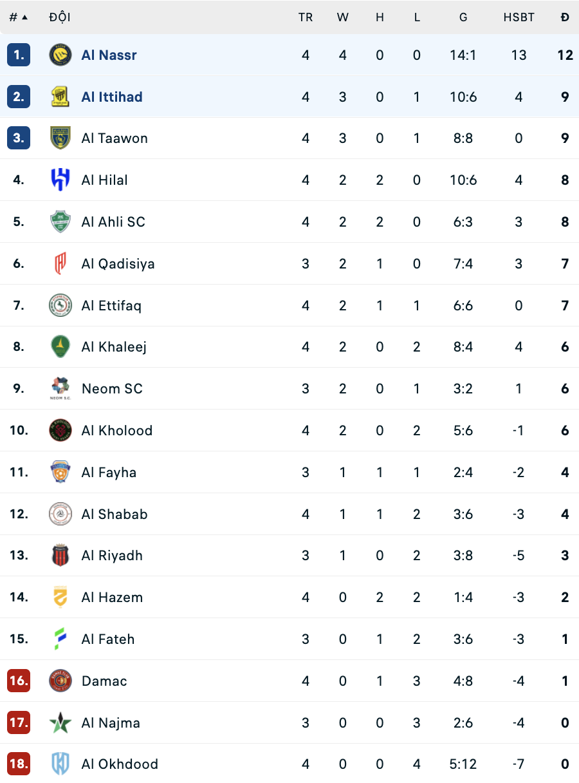The height and width of the screenshot is (783, 579).
Task: Click the Neom SC team logo
Action: point(60,388)
